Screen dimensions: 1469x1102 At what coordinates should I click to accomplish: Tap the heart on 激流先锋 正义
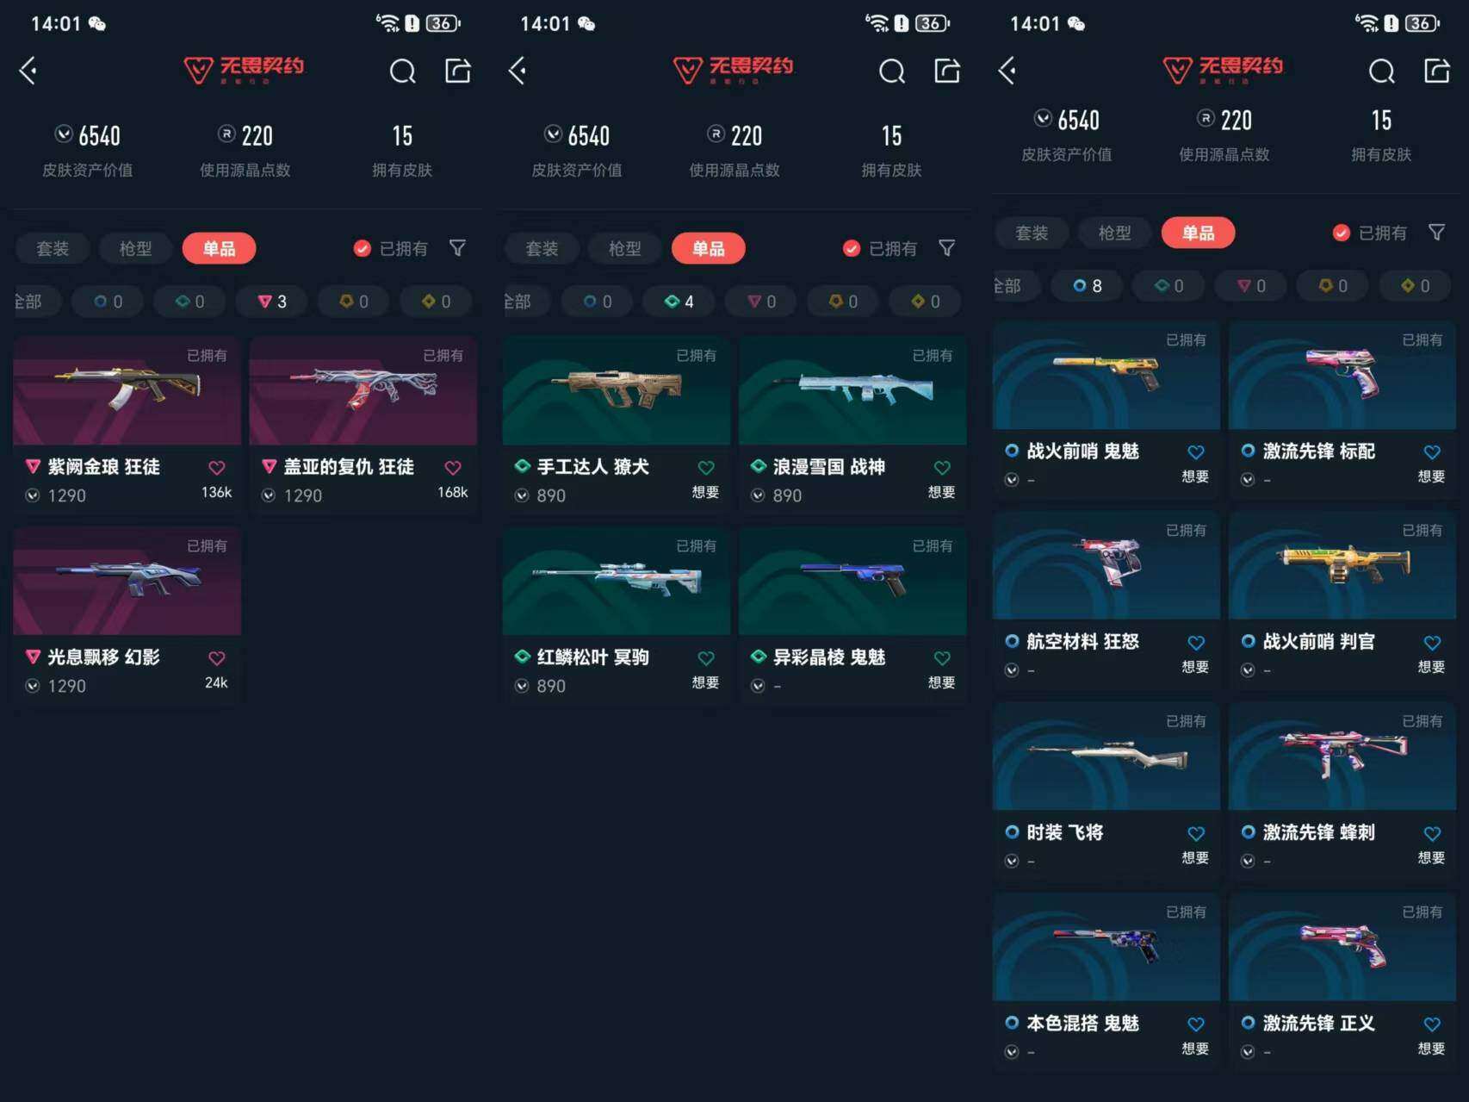point(1432,1024)
